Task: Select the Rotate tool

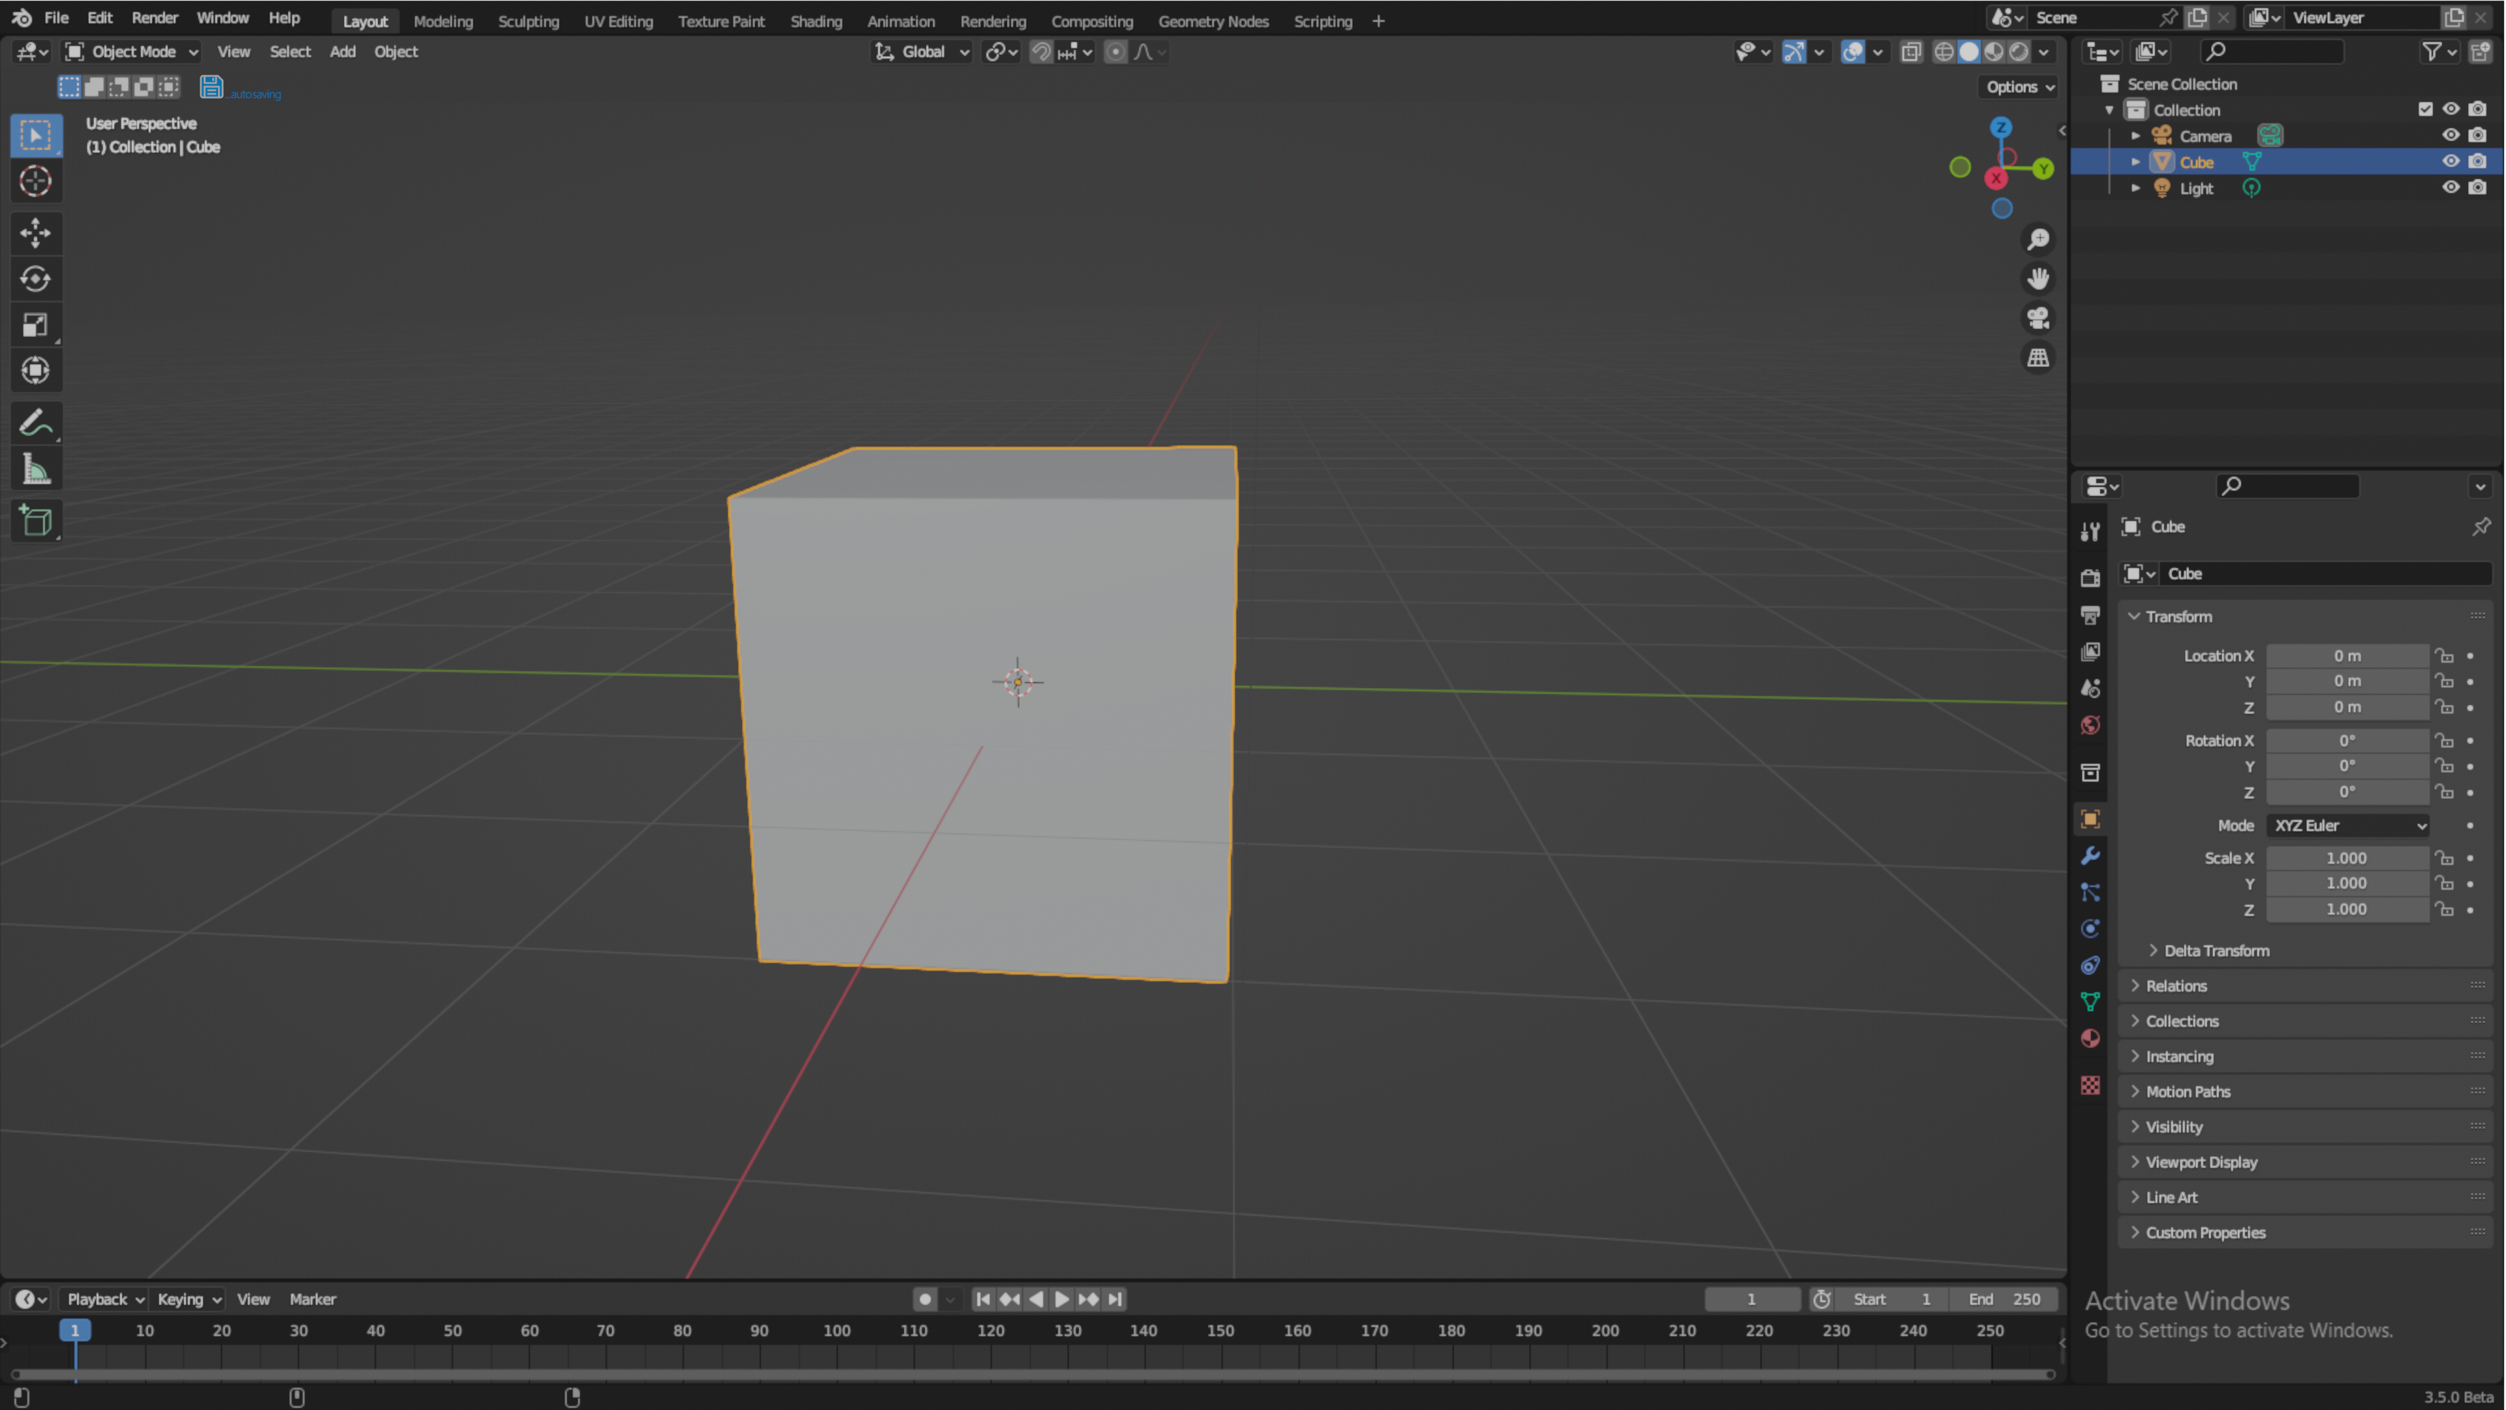Action: [35, 279]
